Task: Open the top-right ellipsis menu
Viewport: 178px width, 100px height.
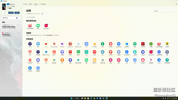Action: 173,4
